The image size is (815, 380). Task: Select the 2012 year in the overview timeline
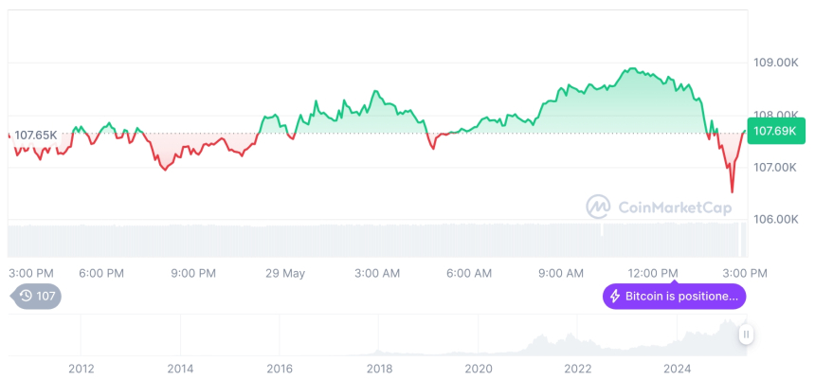point(81,368)
